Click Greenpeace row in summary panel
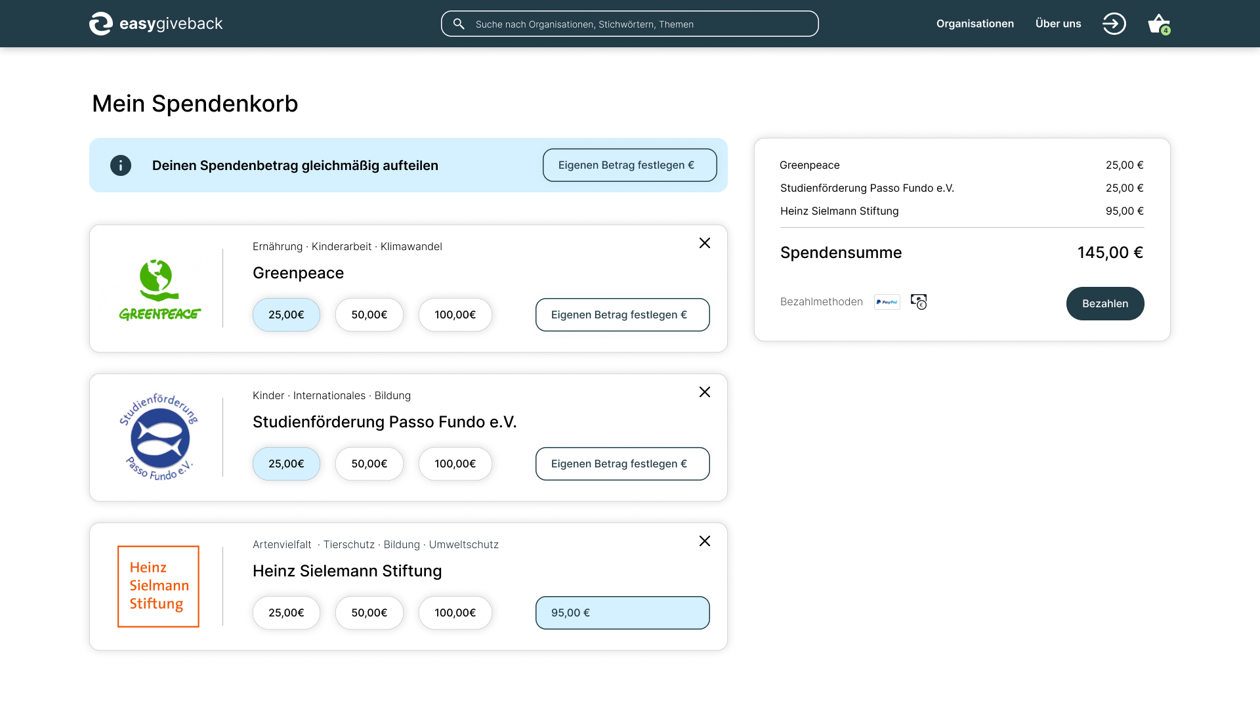This screenshot has height=709, width=1260. 961,165
